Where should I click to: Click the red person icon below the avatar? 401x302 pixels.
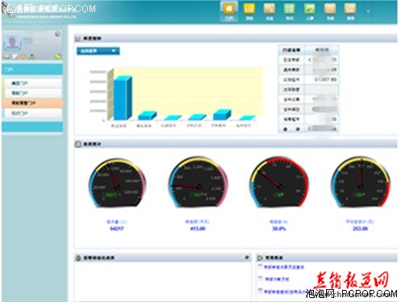[x=32, y=56]
